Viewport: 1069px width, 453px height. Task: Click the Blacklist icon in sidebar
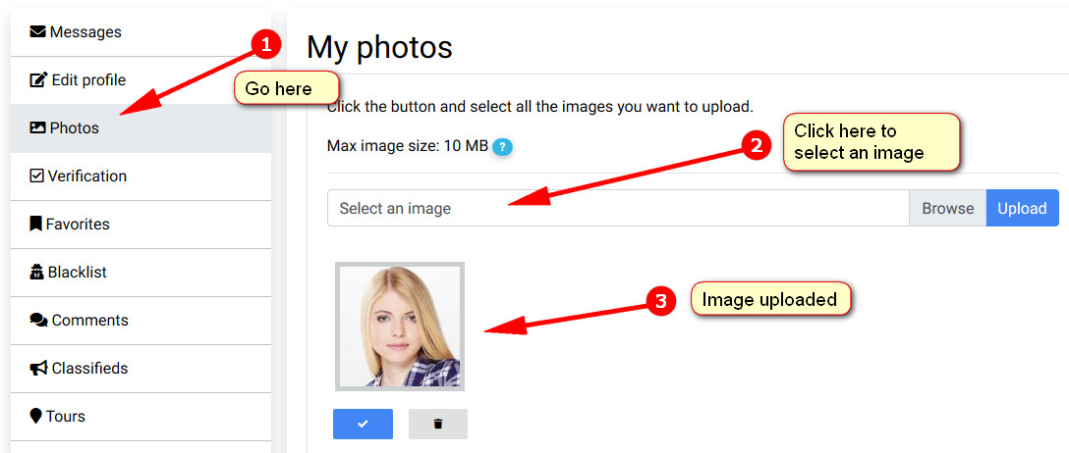37,273
